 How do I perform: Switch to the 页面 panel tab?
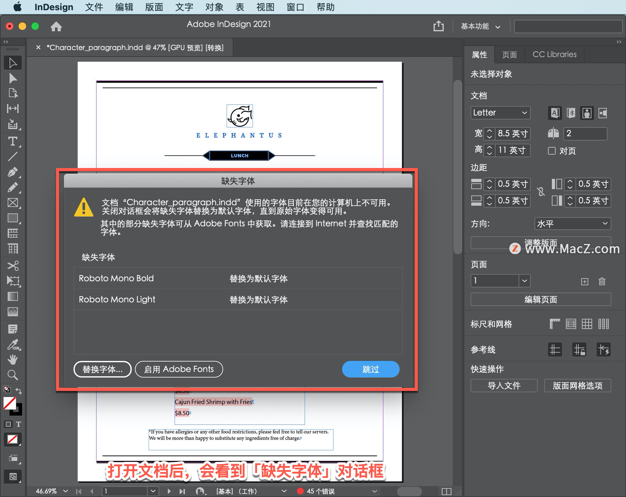[509, 55]
